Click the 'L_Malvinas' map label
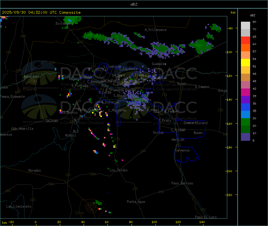This screenshot has width=268, height=226. point(117,110)
